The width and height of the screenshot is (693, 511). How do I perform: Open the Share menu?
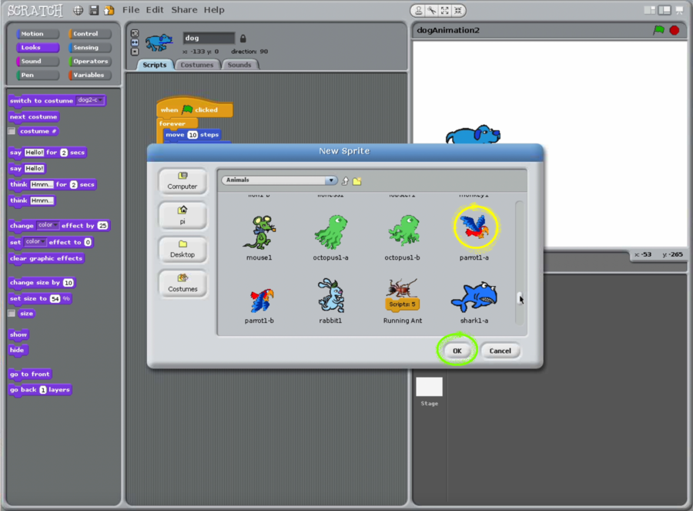tap(183, 10)
